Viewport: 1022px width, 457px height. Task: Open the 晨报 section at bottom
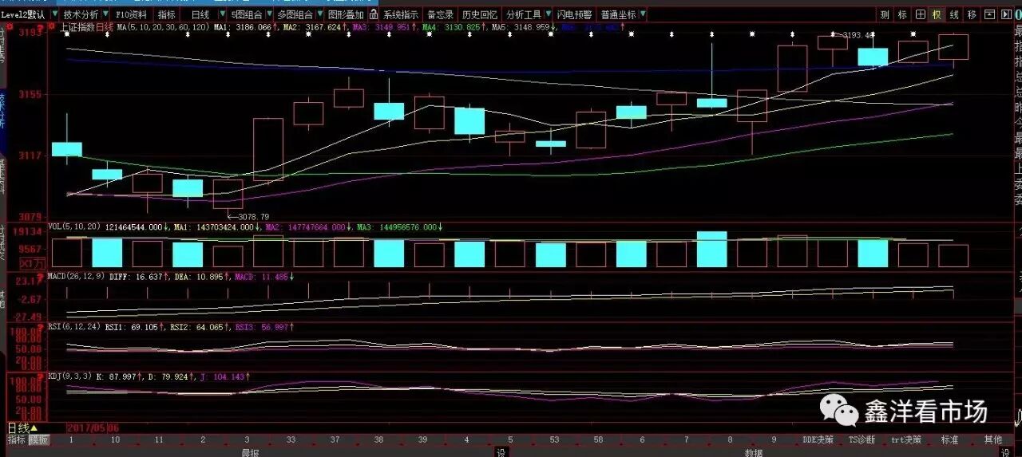pos(250,452)
